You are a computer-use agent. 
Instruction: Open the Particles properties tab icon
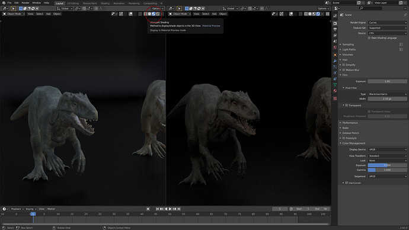point(335,67)
